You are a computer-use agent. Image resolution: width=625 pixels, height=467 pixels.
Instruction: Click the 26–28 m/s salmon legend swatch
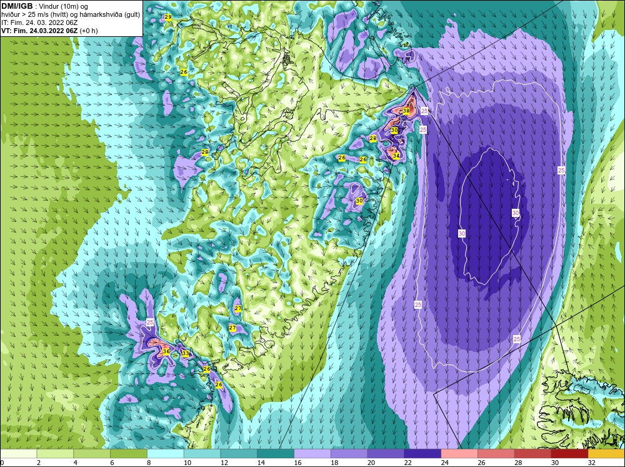[x=496, y=453]
